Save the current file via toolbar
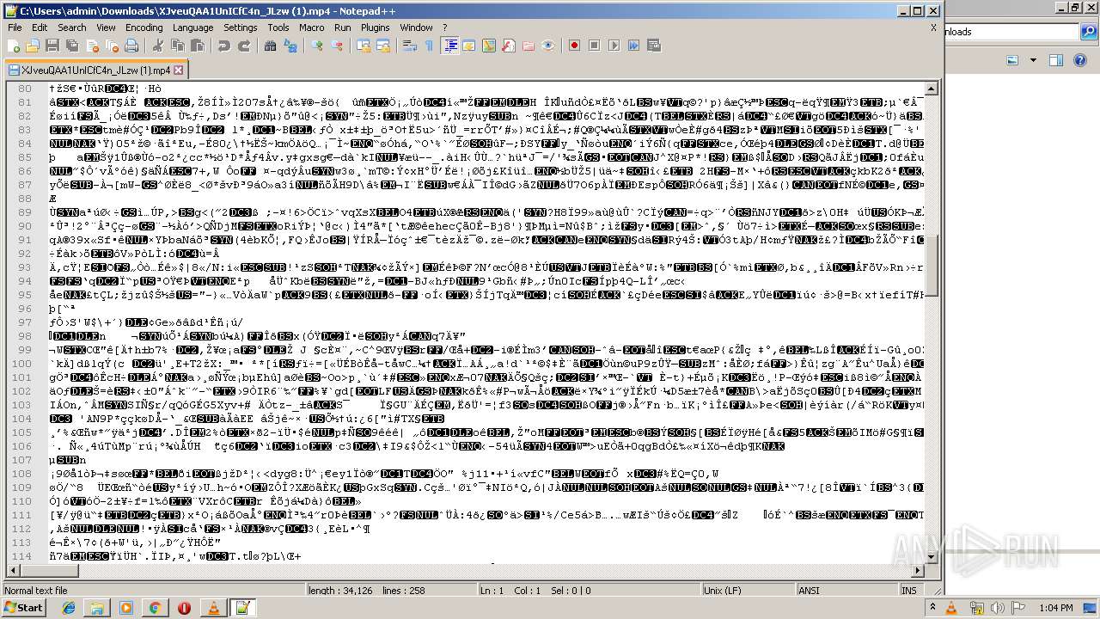This screenshot has width=1100, height=619. [x=52, y=46]
